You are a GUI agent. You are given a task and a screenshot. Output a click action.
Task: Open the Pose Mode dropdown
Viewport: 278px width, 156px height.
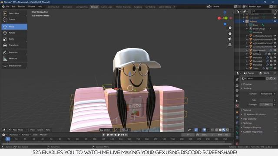18,130
